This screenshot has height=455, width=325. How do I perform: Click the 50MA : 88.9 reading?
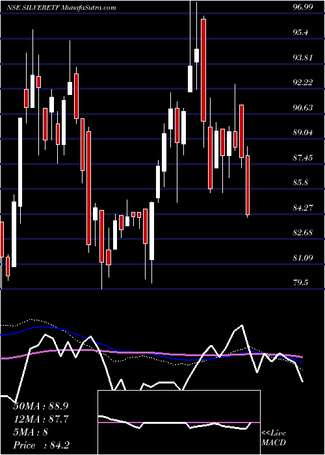[41, 406]
